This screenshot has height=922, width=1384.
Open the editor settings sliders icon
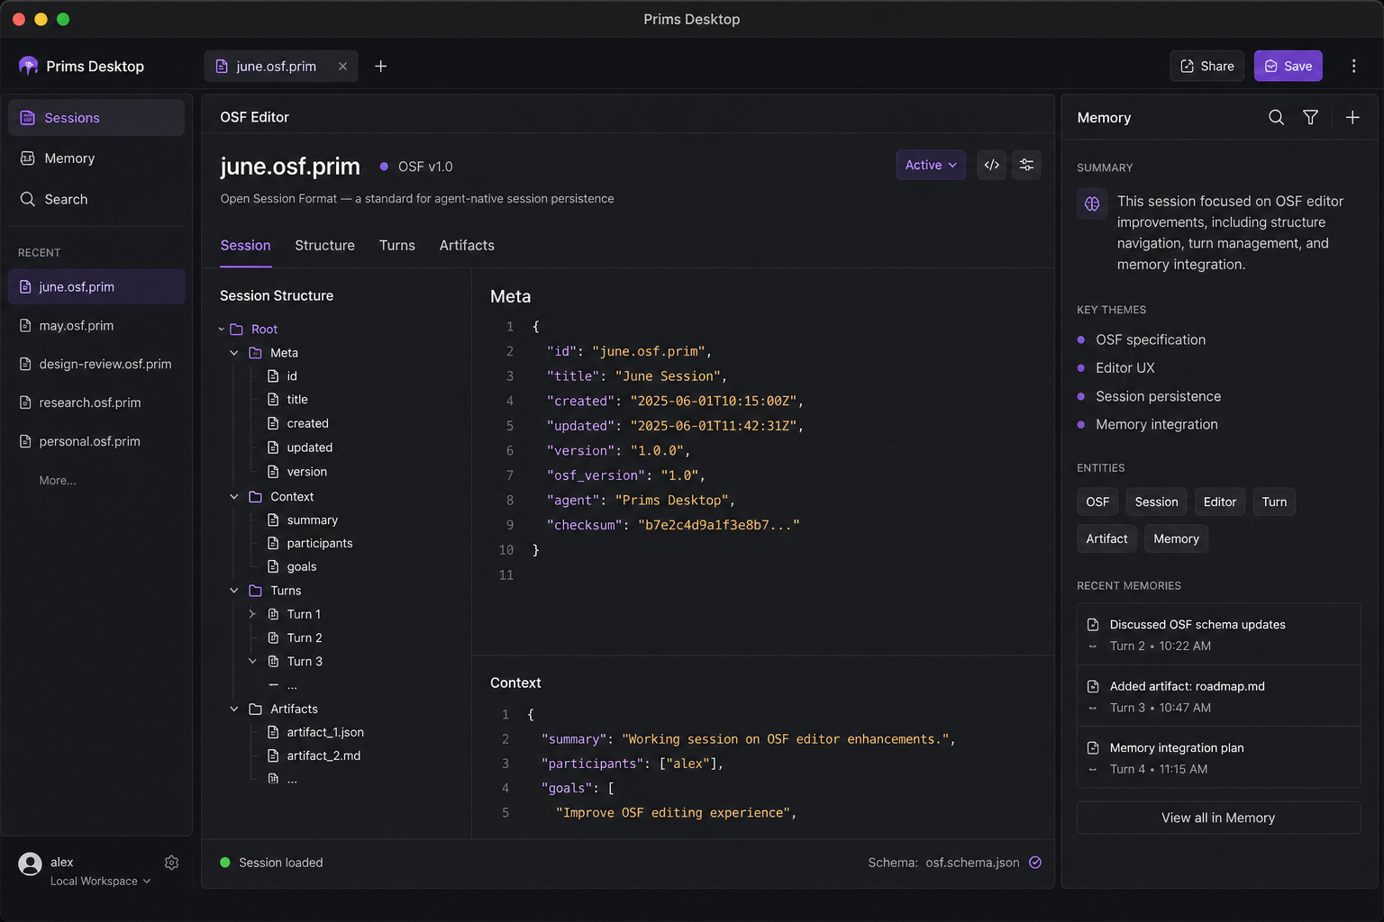tap(1026, 165)
